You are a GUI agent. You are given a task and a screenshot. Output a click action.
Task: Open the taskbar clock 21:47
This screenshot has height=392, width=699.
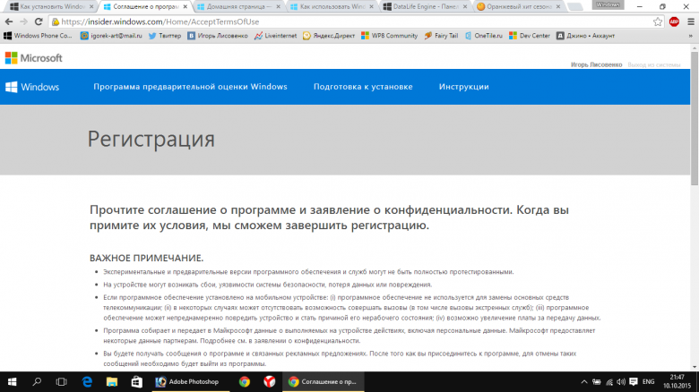[677, 382]
